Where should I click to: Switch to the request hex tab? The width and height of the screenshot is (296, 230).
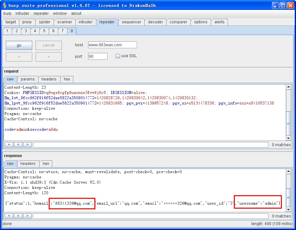click(x=67, y=80)
